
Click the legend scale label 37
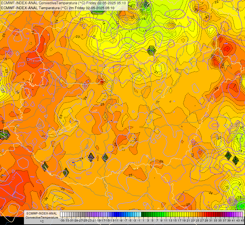(224, 220)
